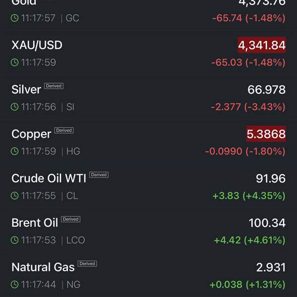Screen dimensions: 297x297
Task: Open Crude Oil WTI details
Action: pyautogui.click(x=49, y=178)
